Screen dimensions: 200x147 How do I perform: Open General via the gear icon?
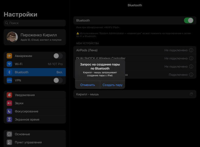tap(9, 134)
